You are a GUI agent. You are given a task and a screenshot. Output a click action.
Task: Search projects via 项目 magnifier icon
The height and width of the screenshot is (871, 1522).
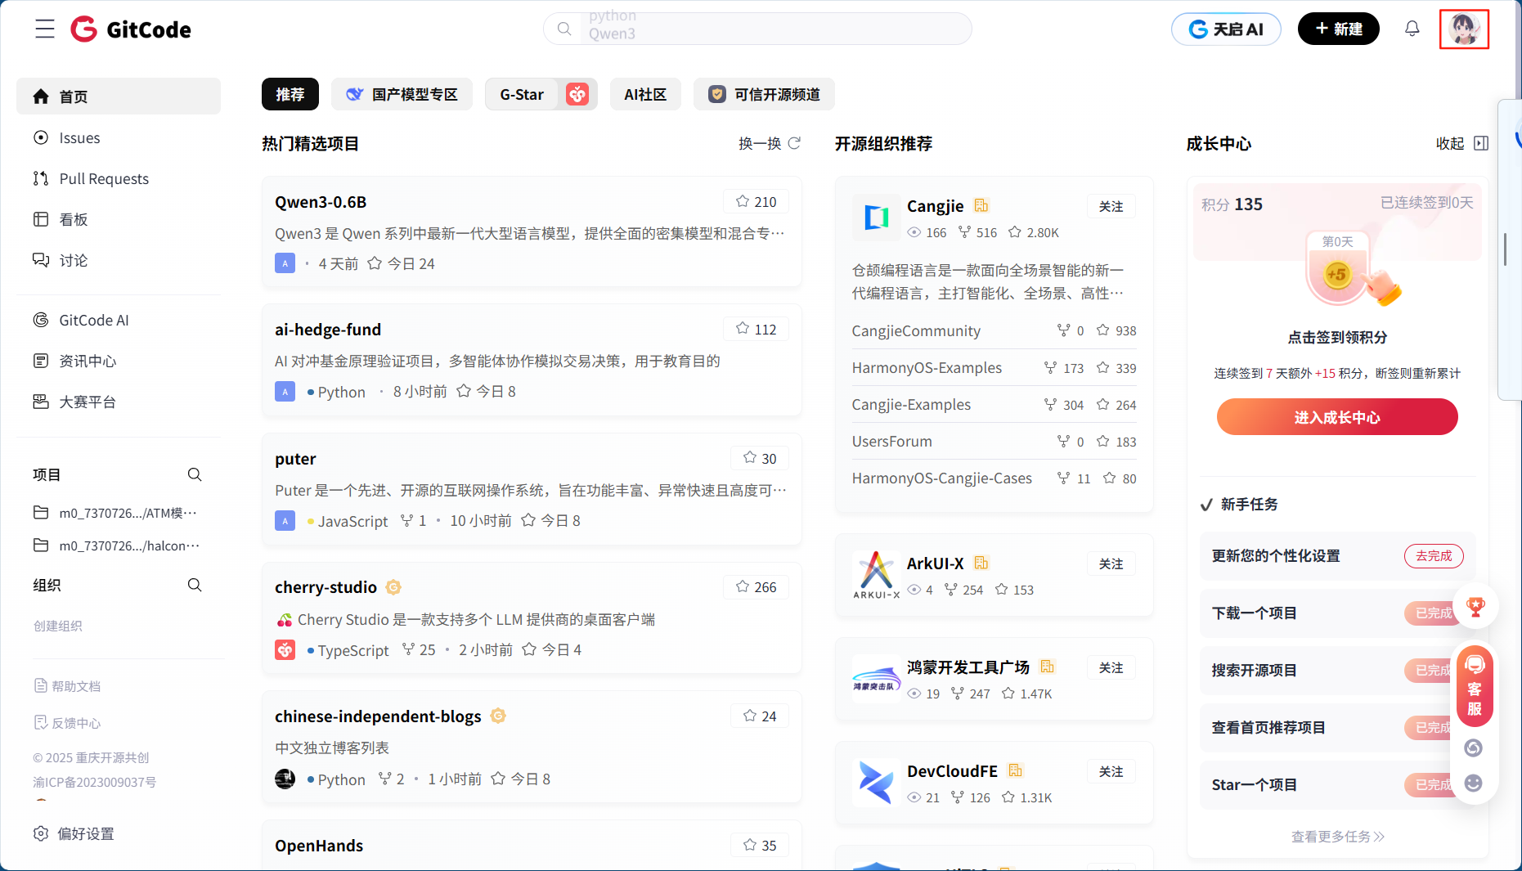[195, 474]
